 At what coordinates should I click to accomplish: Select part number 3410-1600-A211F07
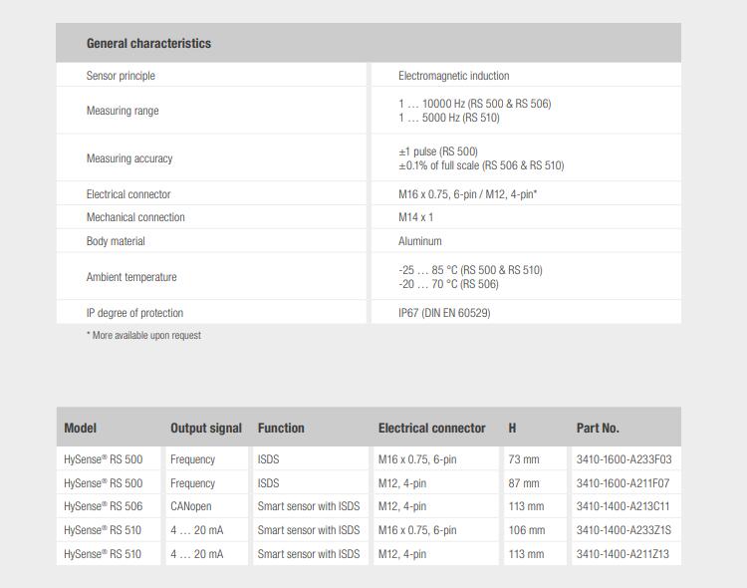tap(622, 483)
